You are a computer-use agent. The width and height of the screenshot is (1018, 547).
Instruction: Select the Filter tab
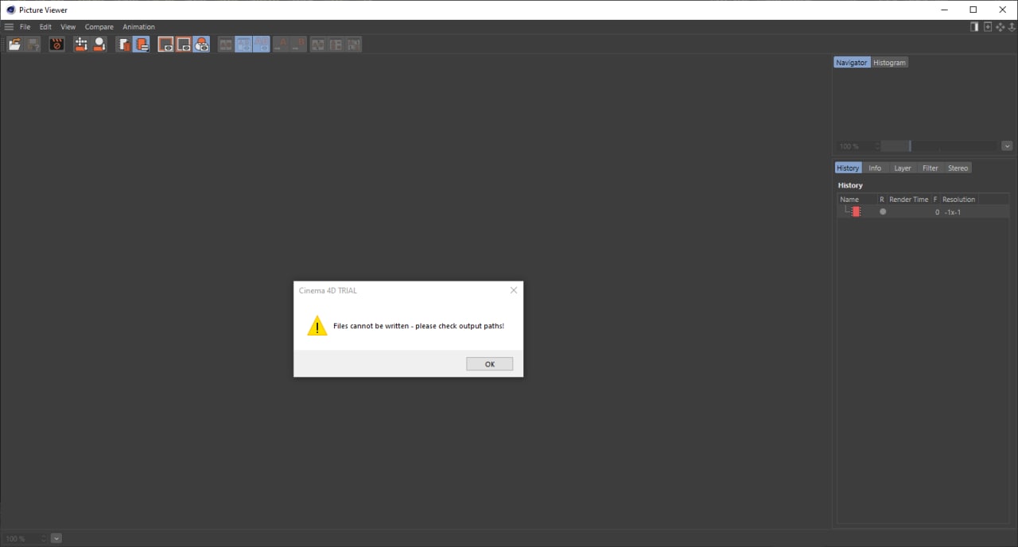click(931, 168)
